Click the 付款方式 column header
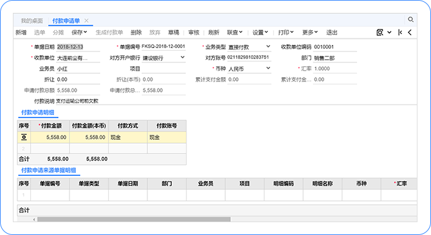431x235 pixels. [x=128, y=126]
